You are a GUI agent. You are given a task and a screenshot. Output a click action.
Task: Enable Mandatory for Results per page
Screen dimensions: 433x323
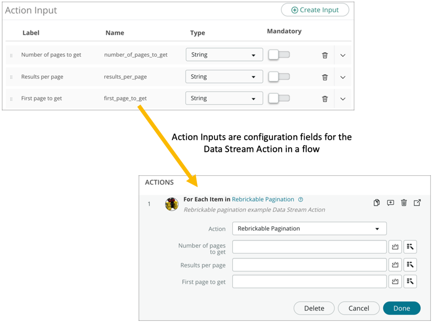(x=279, y=76)
